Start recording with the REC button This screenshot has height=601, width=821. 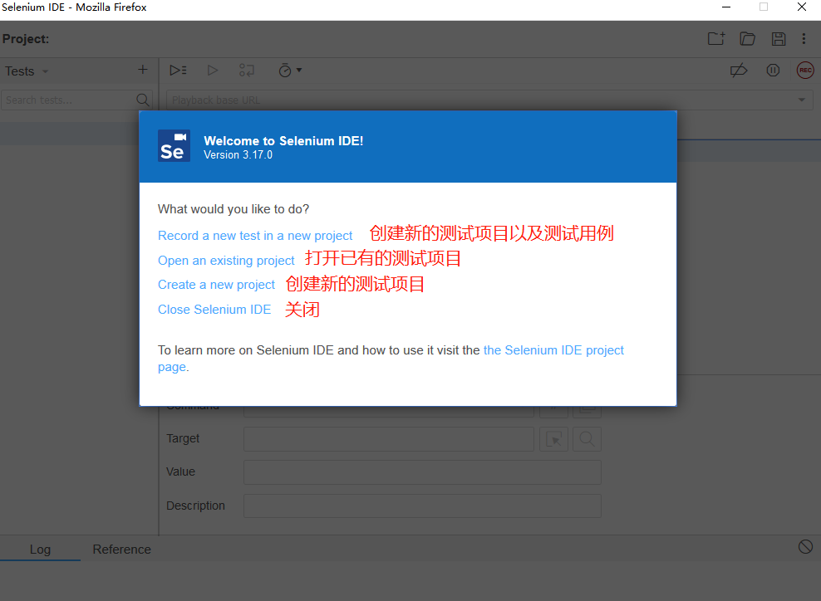point(805,70)
